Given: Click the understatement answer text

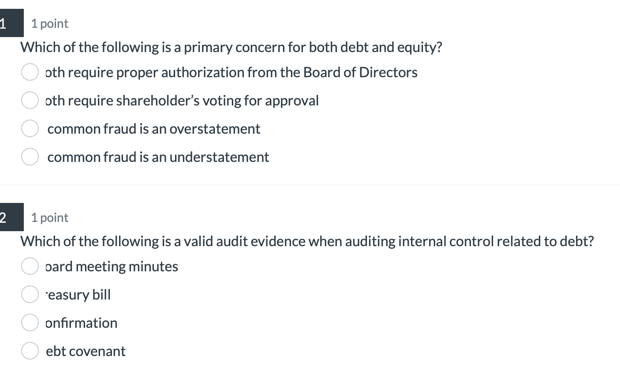Looking at the screenshot, I should pyautogui.click(x=158, y=157).
